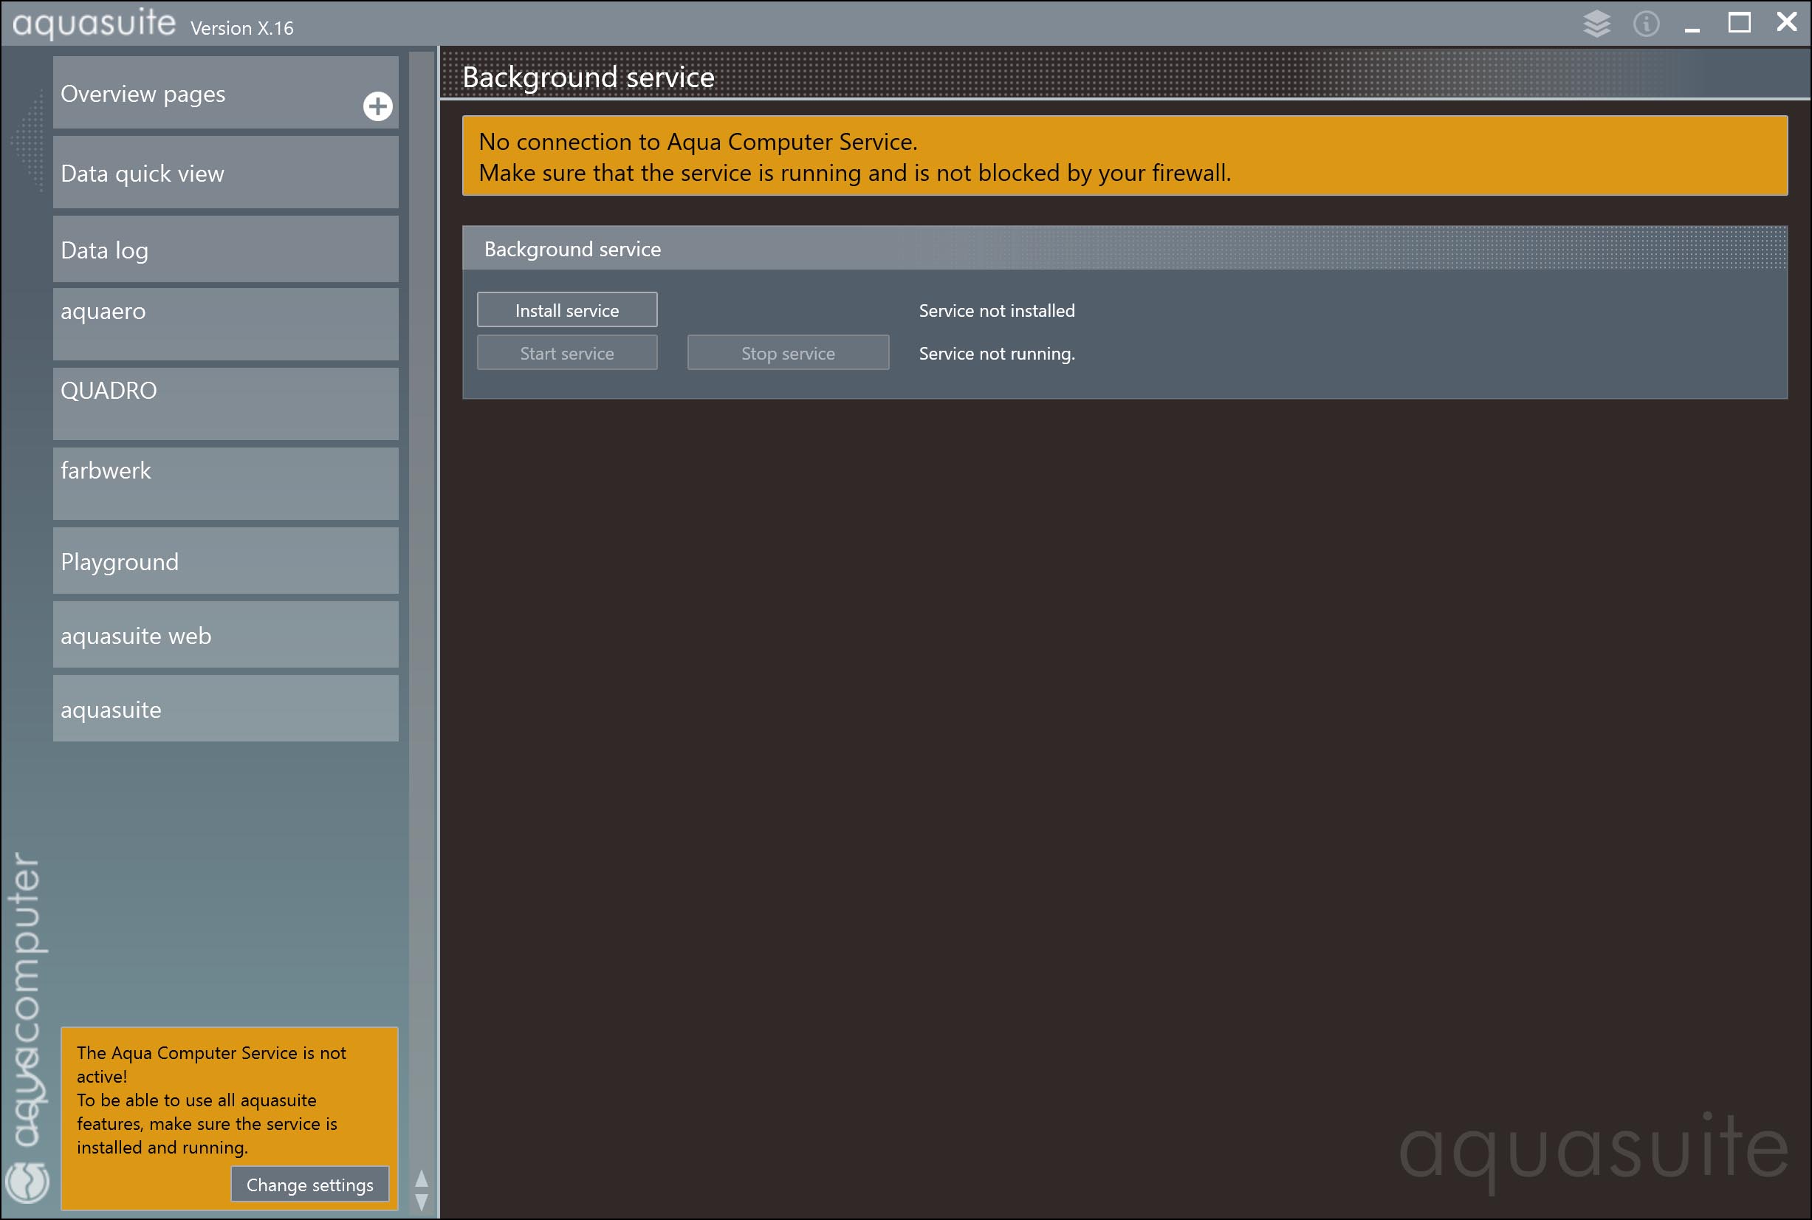Screen dimensions: 1812x1220
Task: Click the sidebar scroll down arrow
Action: [x=422, y=1202]
